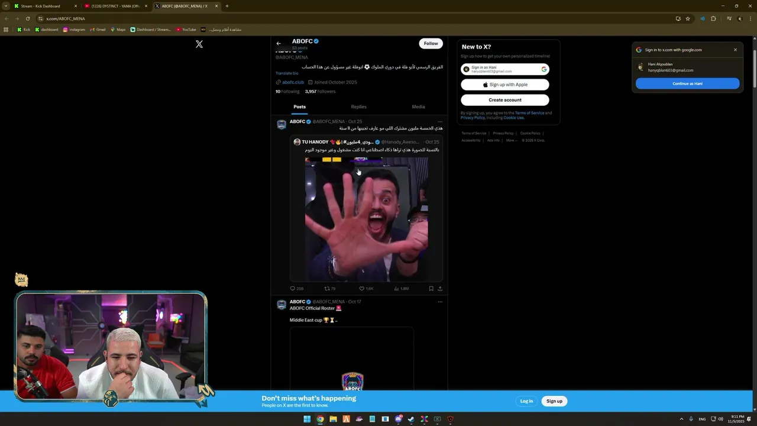The width and height of the screenshot is (757, 426).
Task: Click the Follow button on ABOFC profile
Action: [x=431, y=43]
